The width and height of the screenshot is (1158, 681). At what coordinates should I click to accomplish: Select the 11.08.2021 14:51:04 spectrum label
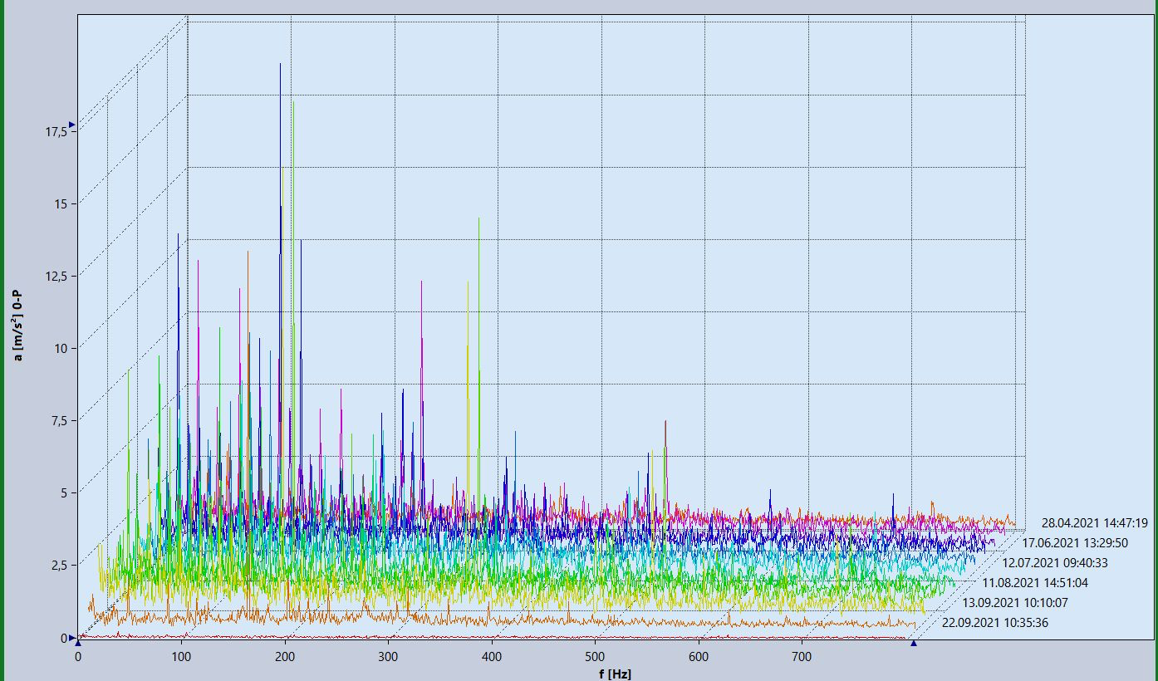point(1035,583)
